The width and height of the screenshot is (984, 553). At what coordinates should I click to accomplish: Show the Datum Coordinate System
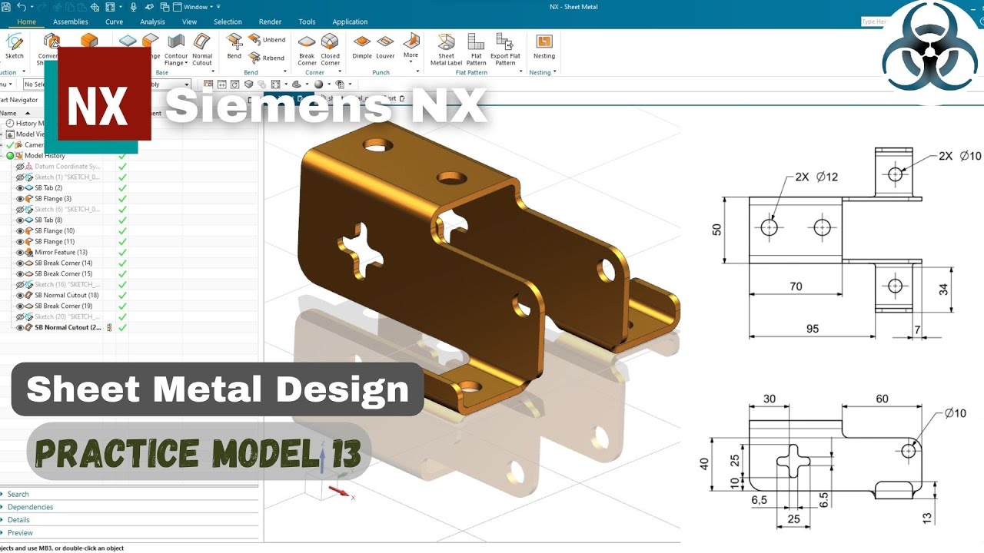coord(21,166)
